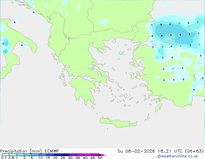Click Rhodes island on the map

coord(158,108)
